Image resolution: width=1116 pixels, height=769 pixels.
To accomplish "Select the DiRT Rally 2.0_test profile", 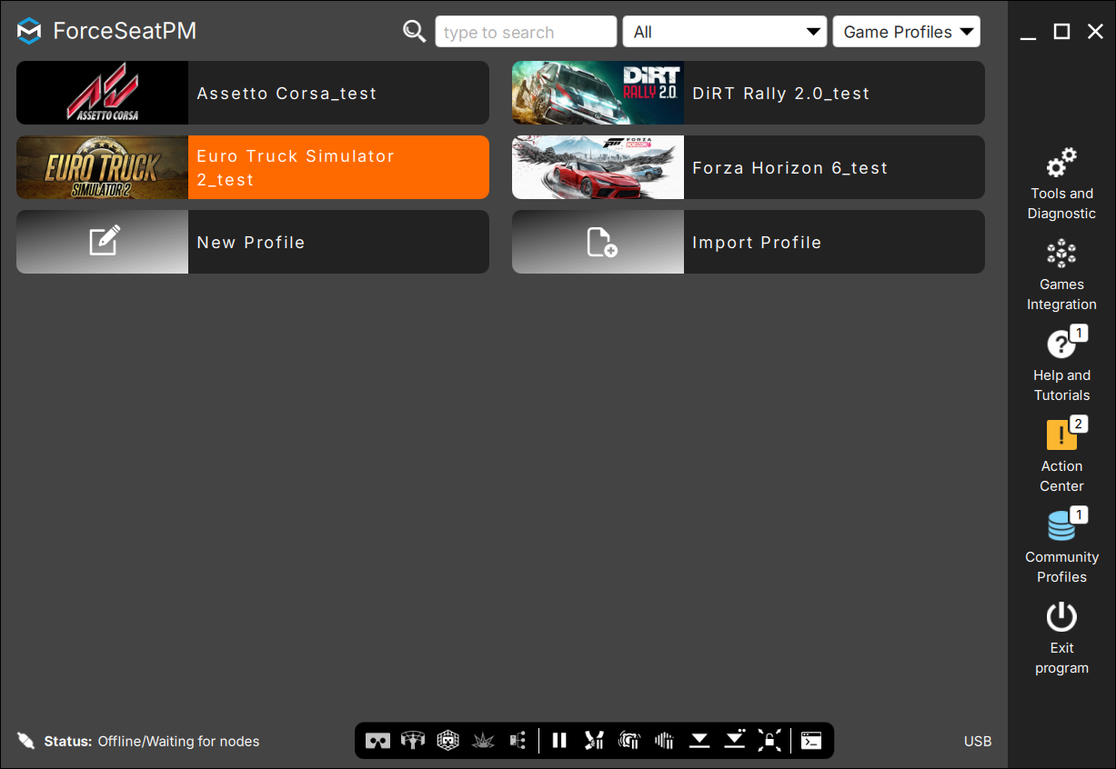I will [749, 93].
